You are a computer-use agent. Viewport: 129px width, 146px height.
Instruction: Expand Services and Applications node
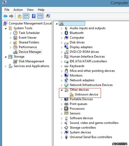[6, 66]
